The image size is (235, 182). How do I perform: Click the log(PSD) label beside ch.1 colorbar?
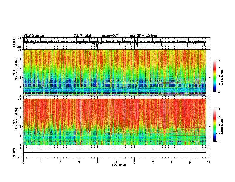pyautogui.click(x=222, y=77)
